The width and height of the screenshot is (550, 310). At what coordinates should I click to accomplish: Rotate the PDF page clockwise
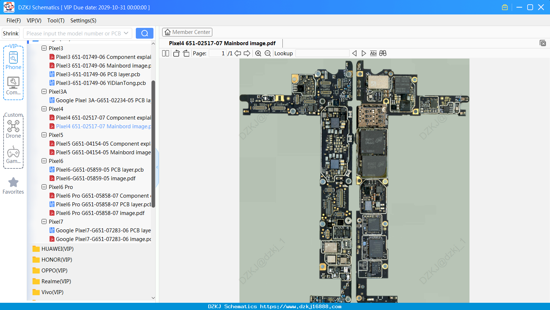pyautogui.click(x=186, y=53)
